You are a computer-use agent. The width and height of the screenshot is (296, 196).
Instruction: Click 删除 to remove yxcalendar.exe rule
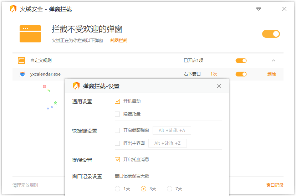271,74
